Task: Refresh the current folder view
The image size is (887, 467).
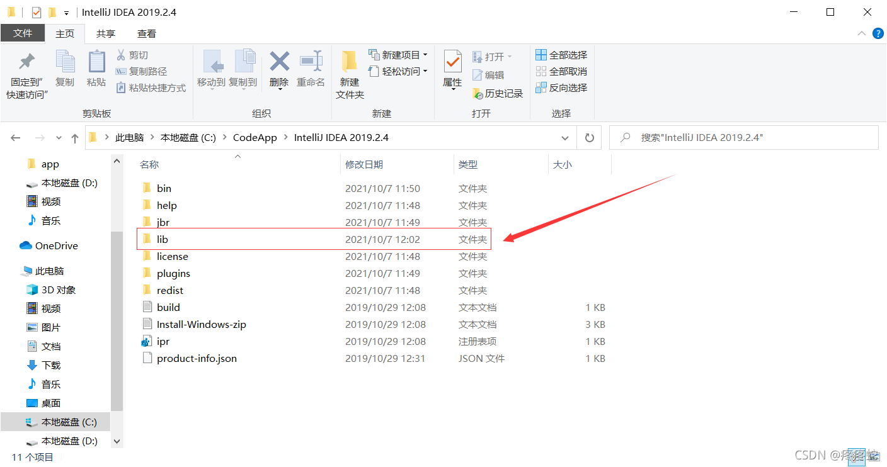Action: click(590, 137)
